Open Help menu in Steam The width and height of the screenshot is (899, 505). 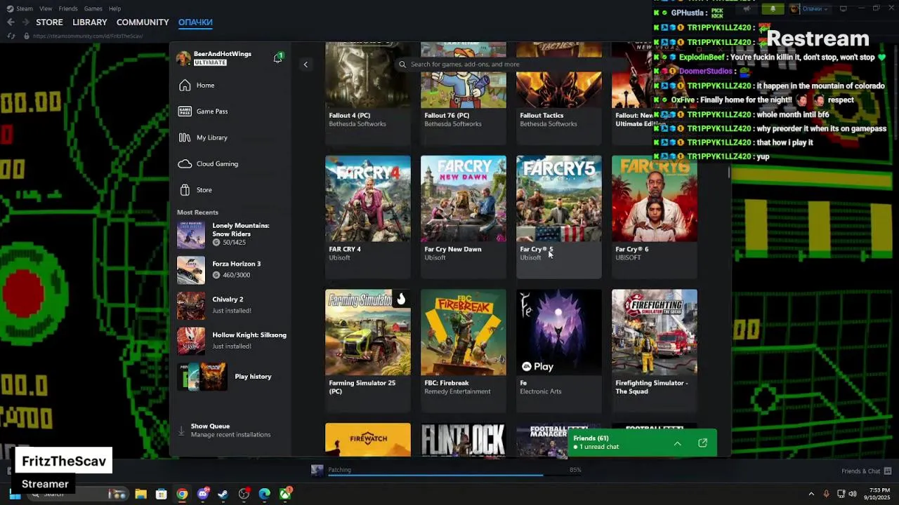114,8
